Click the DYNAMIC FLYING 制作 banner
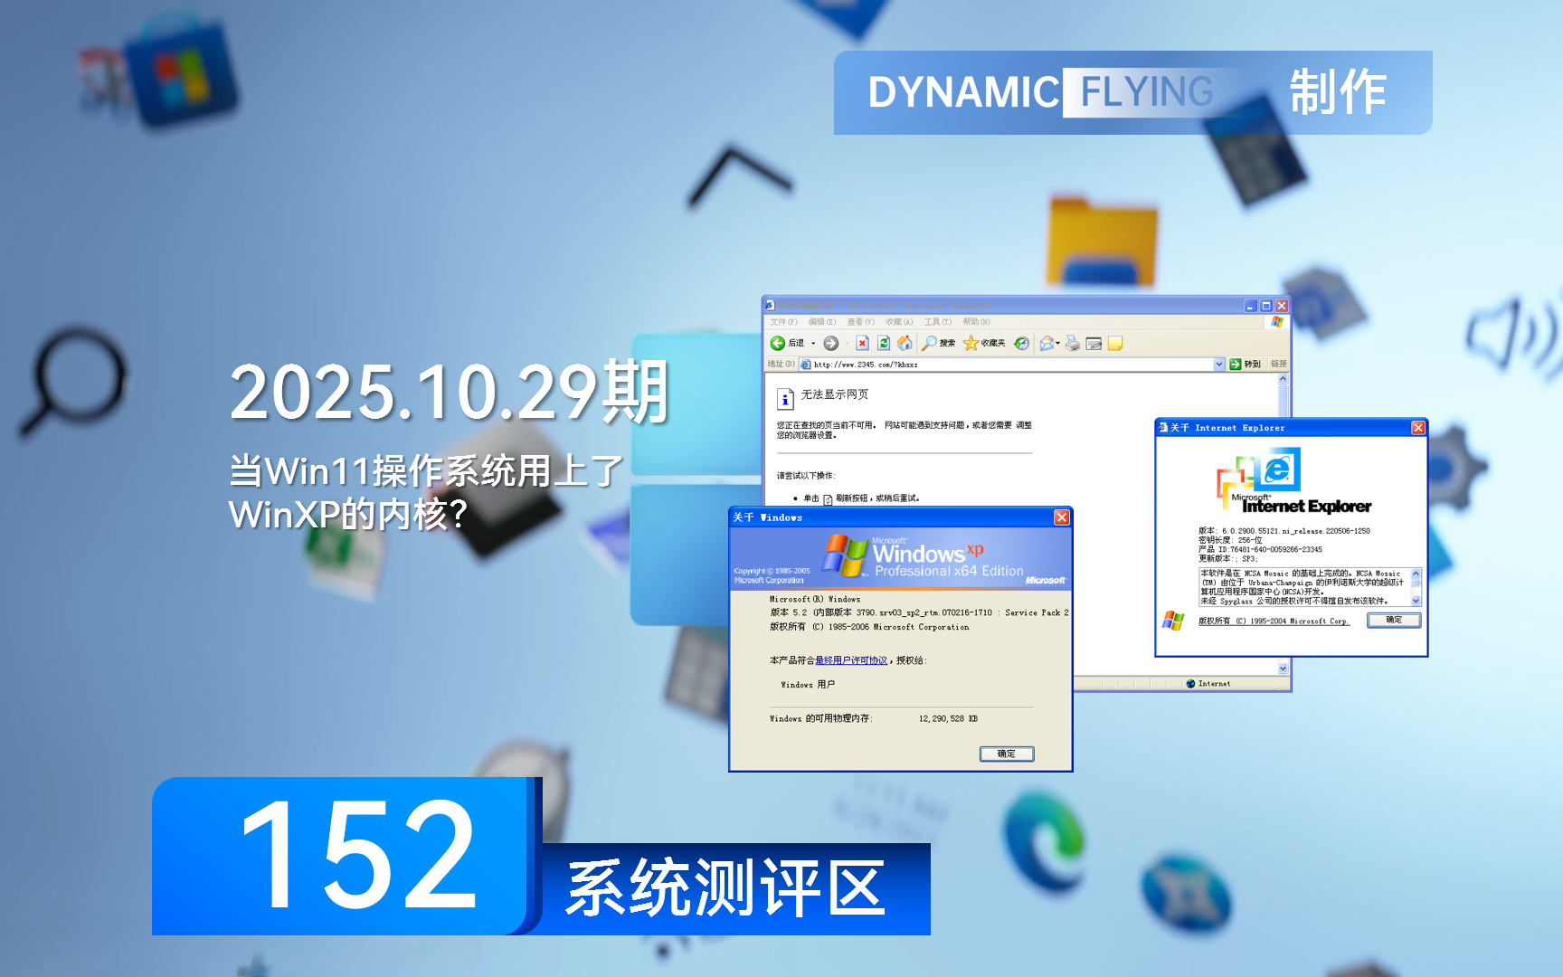 1132,92
